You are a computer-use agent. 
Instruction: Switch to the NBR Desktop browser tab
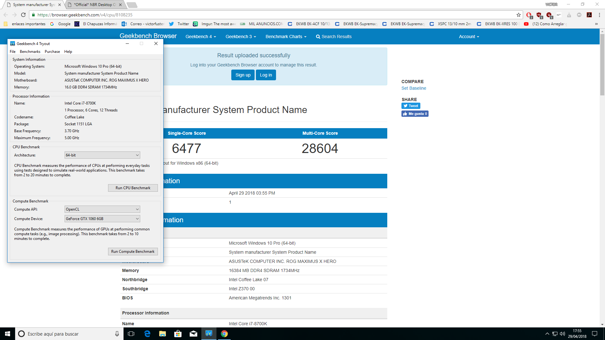[95, 5]
